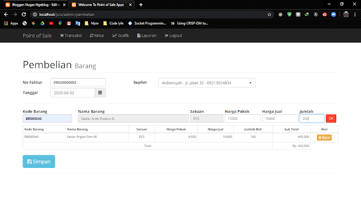Screen dimensions: 361x213
Task: Click the green shield extension icon
Action: [x=289, y=14]
